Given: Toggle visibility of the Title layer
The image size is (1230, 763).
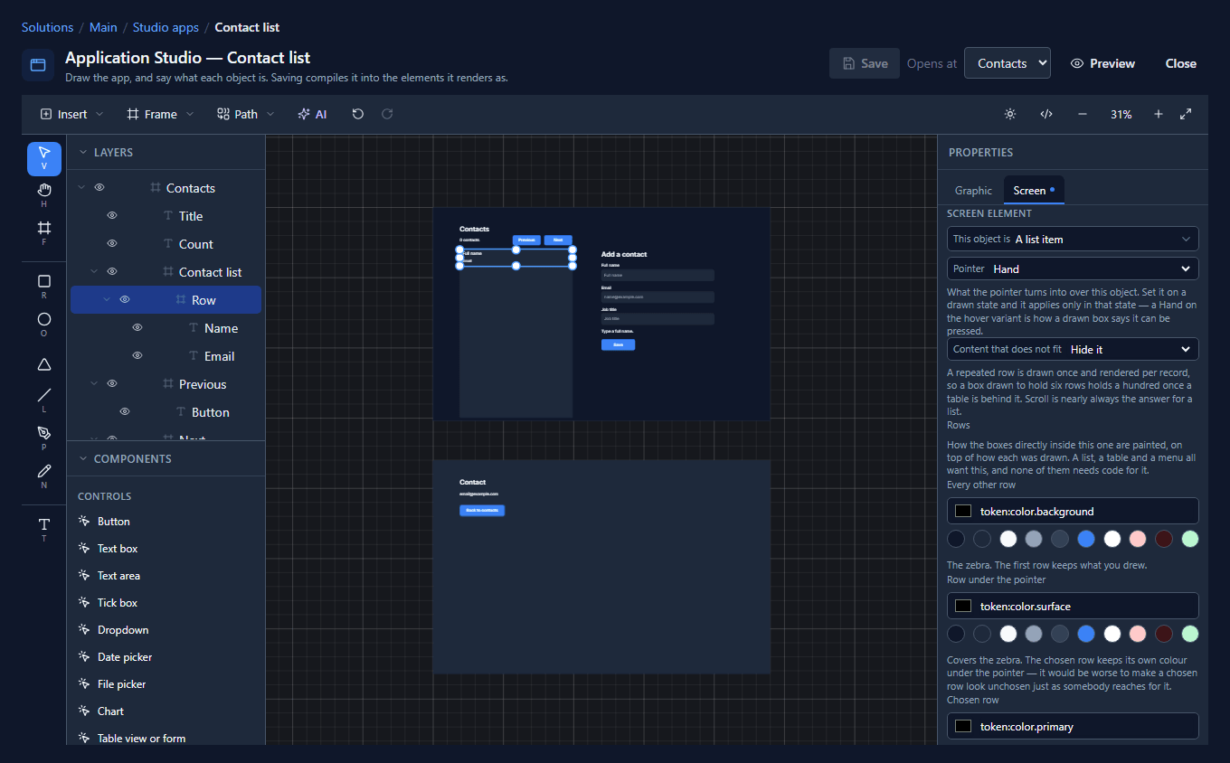Looking at the screenshot, I should pyautogui.click(x=112, y=216).
